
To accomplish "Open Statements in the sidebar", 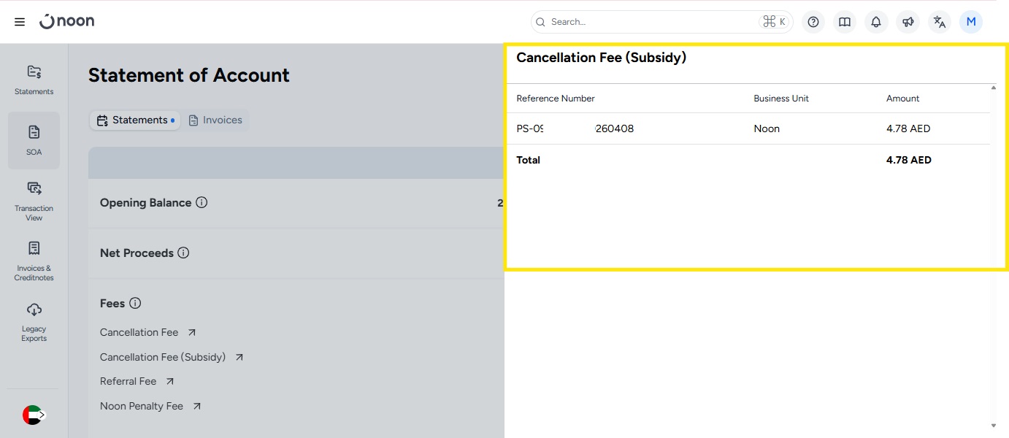I will pyautogui.click(x=34, y=80).
